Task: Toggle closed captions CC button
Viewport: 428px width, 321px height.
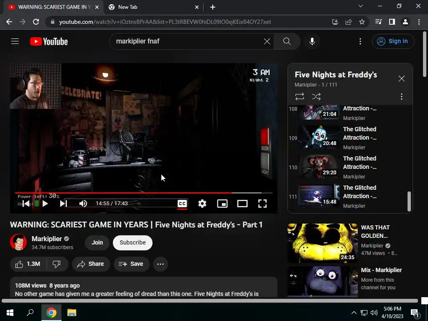Action: 182,204
